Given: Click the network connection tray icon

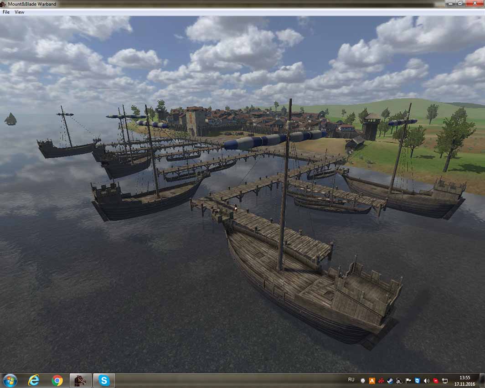Looking at the screenshot, I should [x=444, y=380].
